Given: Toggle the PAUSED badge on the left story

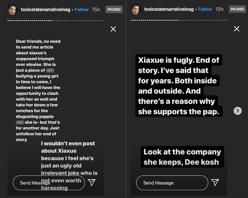Looking at the screenshot, I should [x=114, y=9].
